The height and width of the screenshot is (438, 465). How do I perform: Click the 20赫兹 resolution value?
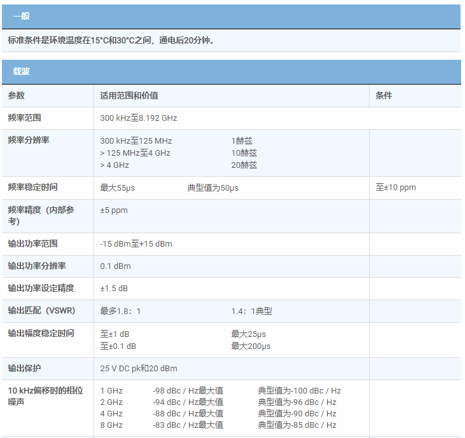point(244,165)
